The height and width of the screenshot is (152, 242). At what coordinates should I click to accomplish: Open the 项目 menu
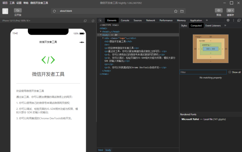pyautogui.click(x=5, y=3)
